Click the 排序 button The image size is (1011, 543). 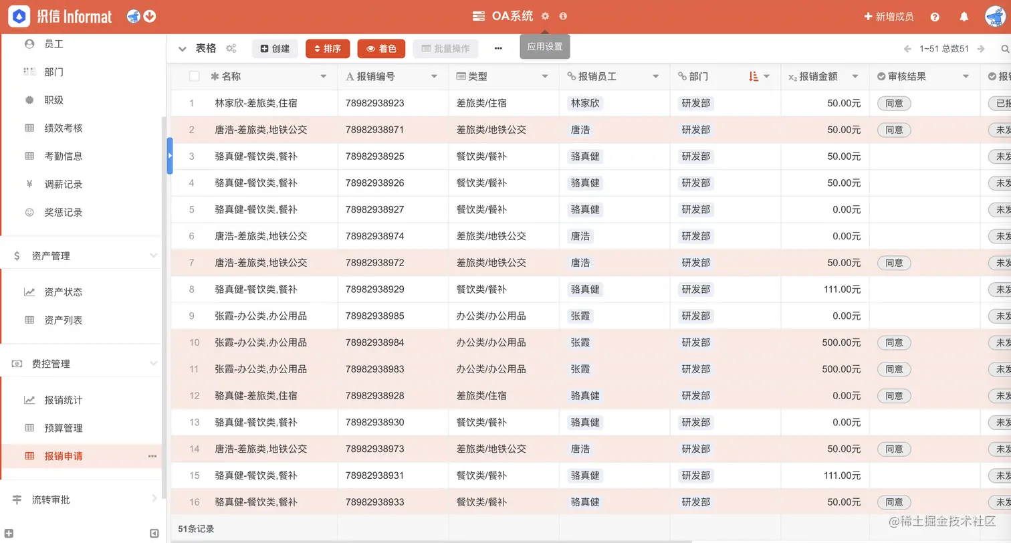328,49
